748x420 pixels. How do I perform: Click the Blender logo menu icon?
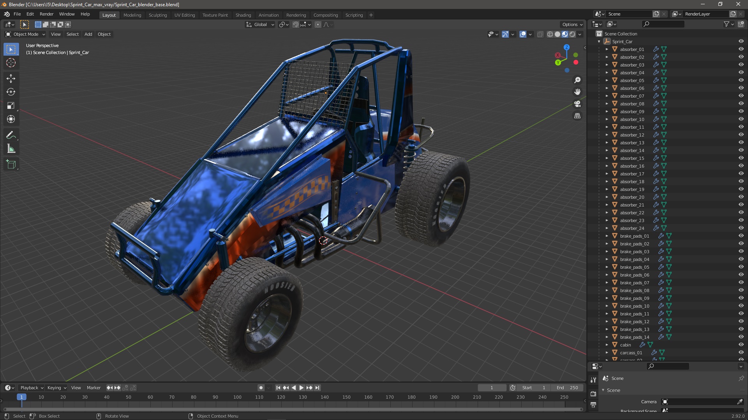pos(7,14)
